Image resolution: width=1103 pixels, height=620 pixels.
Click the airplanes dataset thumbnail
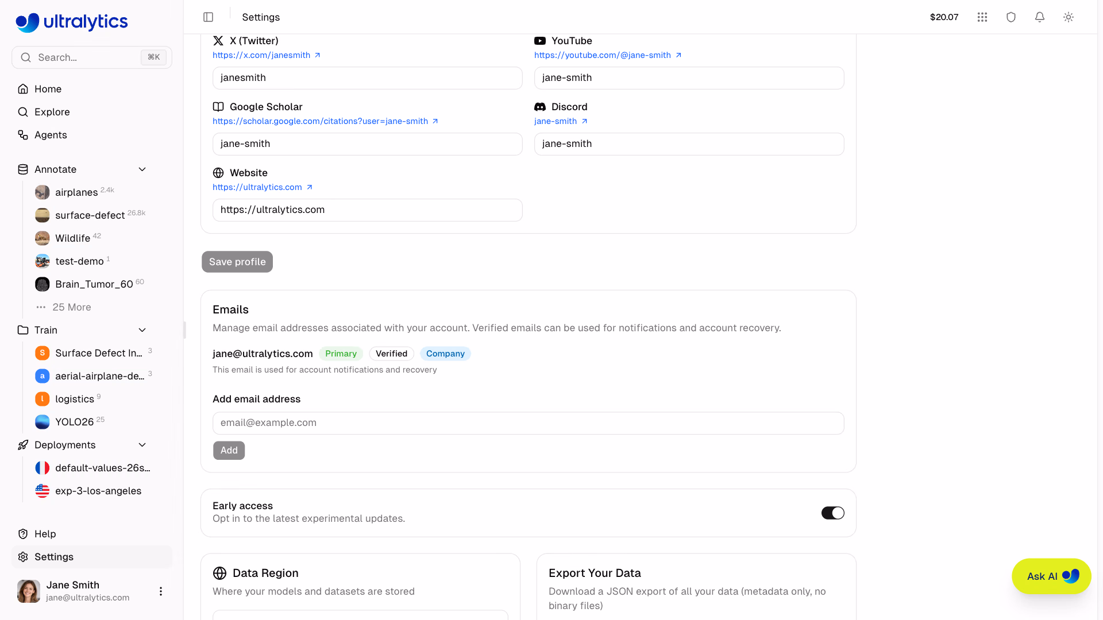click(x=43, y=192)
